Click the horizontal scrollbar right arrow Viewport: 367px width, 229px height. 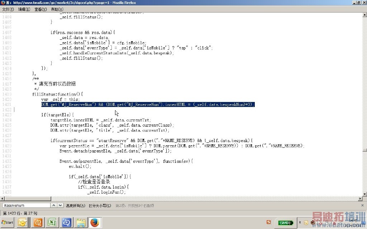tap(360, 199)
